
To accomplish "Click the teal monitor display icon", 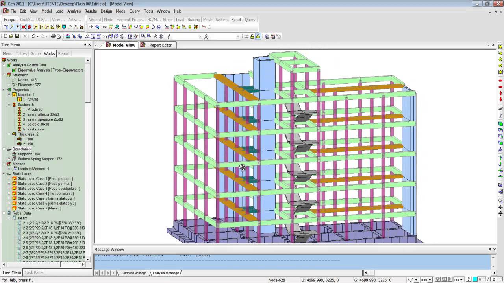I will [64, 27].
